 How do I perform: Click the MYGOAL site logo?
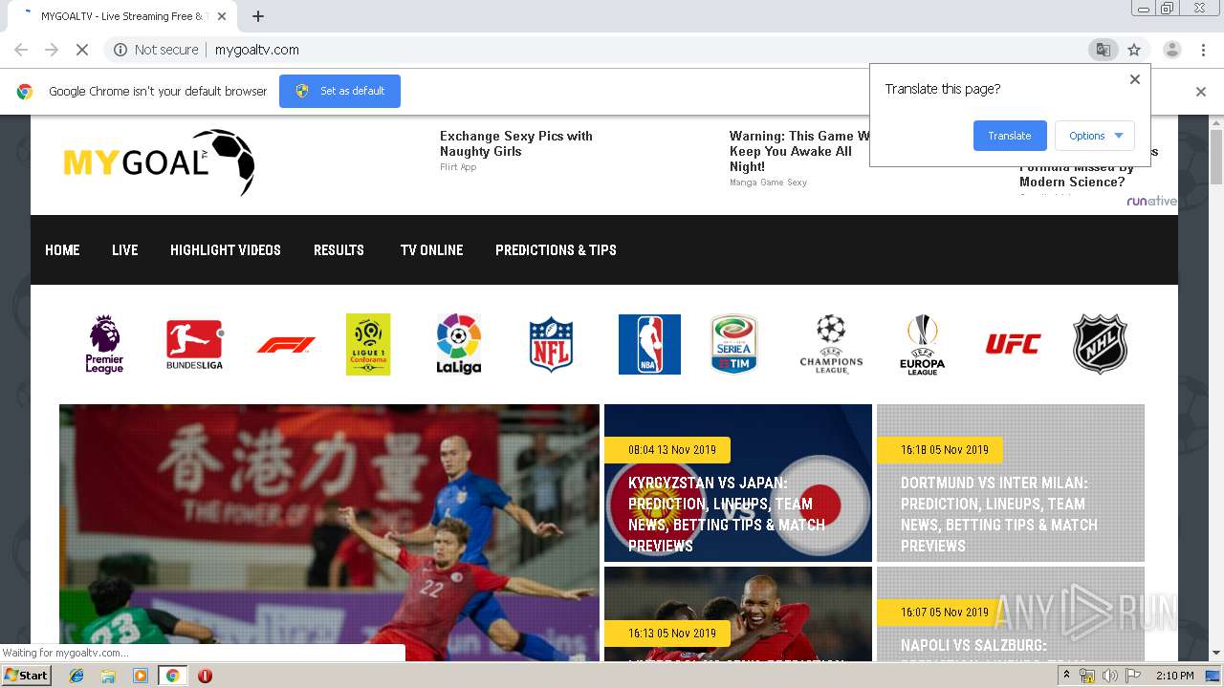(x=159, y=162)
